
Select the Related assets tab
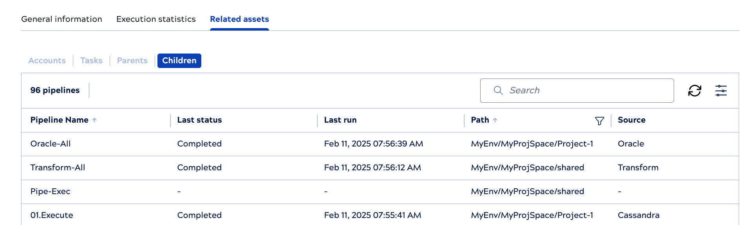coord(239,19)
